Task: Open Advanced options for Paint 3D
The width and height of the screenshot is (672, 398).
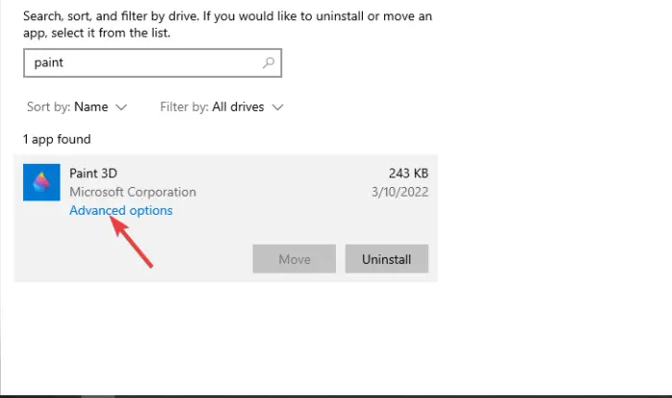Action: tap(121, 211)
